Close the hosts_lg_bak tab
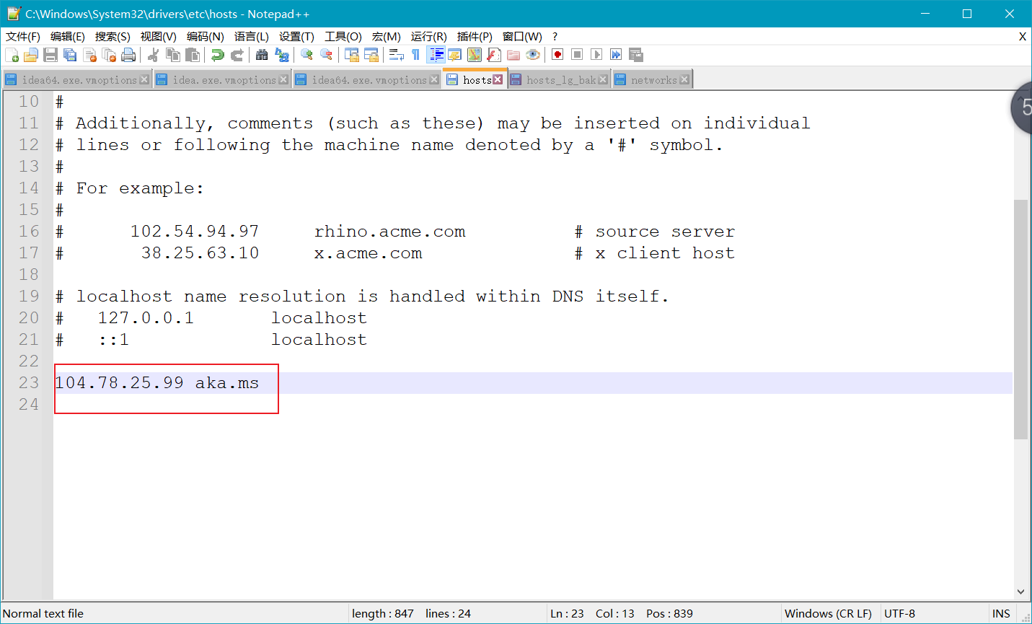This screenshot has height=624, width=1032. pyautogui.click(x=603, y=79)
